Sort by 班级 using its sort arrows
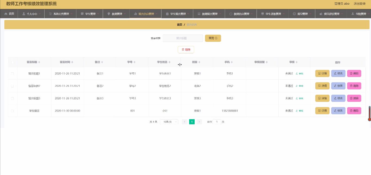The width and height of the screenshot is (371, 175). click(199, 62)
